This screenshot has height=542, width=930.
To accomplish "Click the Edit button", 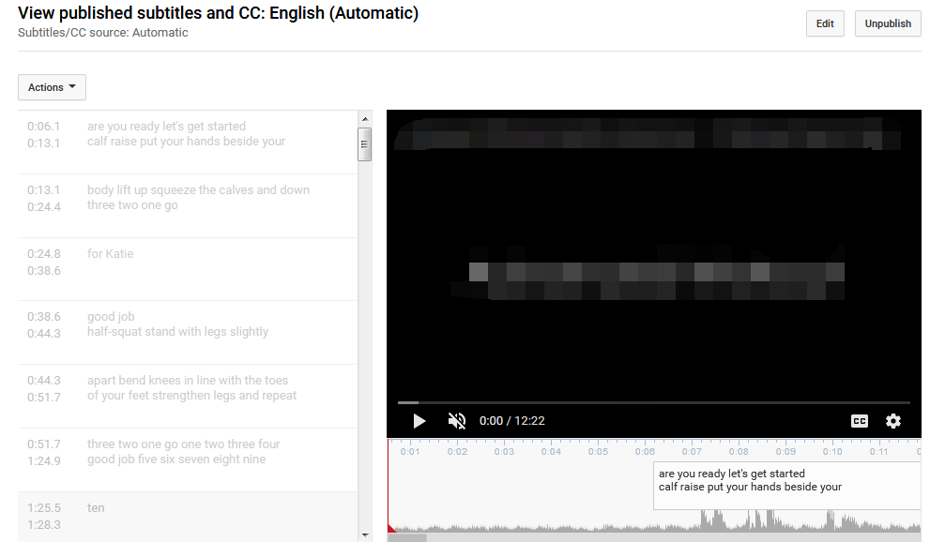I will (825, 23).
